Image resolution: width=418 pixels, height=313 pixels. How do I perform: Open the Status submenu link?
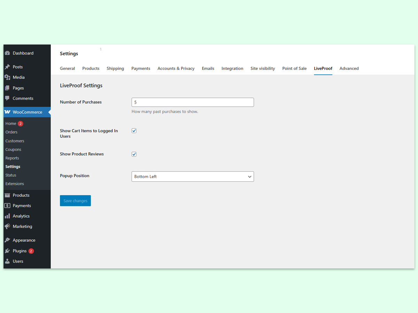click(x=11, y=175)
